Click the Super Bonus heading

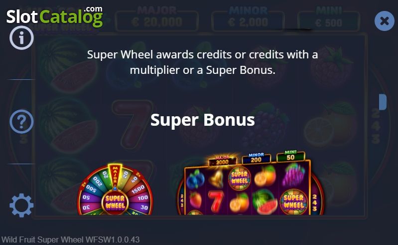click(x=203, y=120)
